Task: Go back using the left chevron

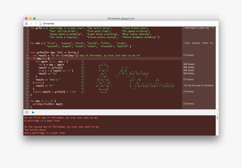Action: (31, 24)
